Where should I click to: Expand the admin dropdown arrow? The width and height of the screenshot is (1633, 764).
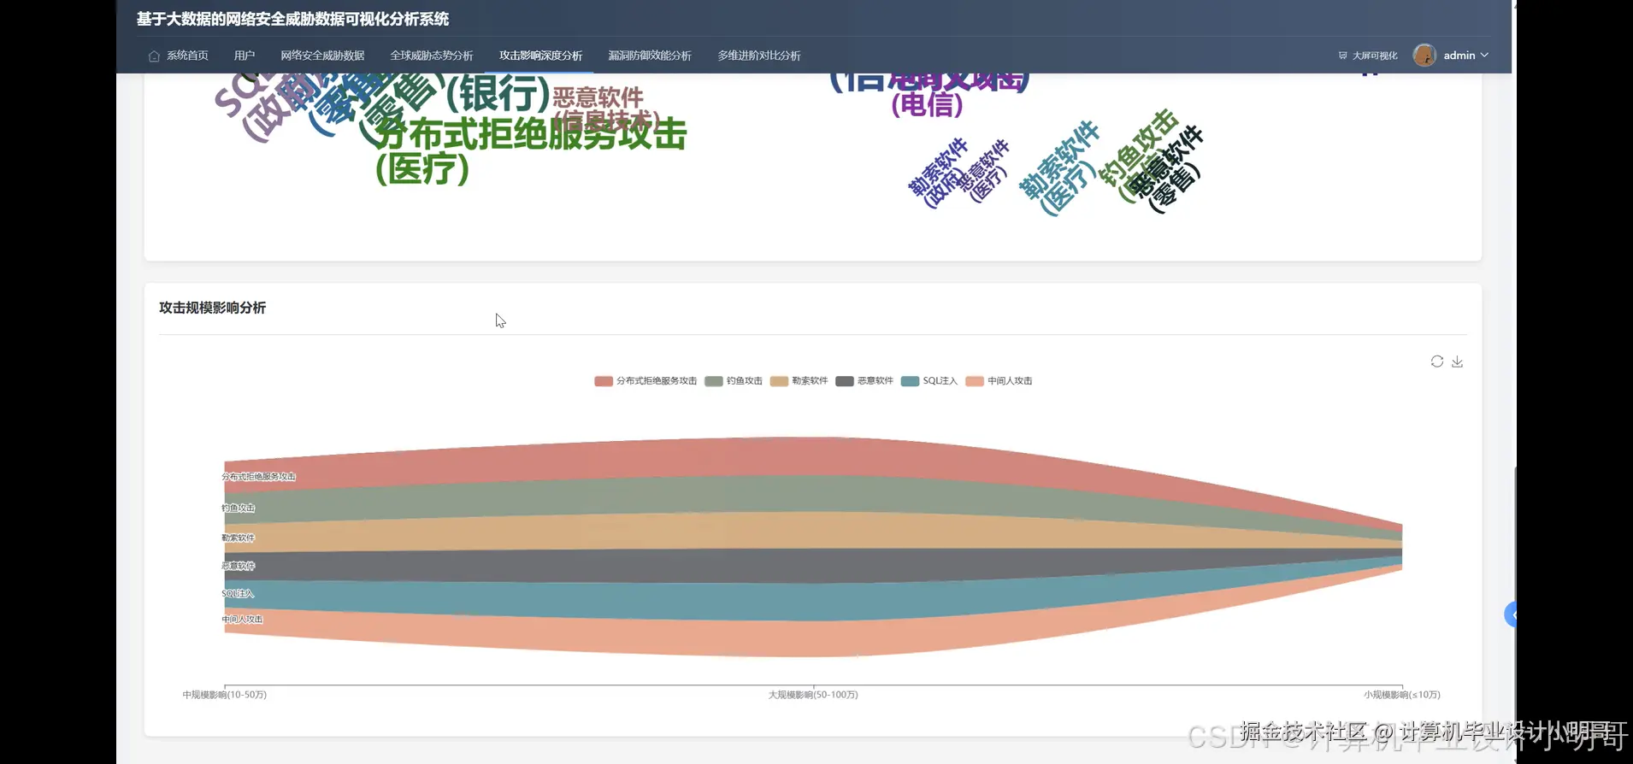(x=1484, y=55)
